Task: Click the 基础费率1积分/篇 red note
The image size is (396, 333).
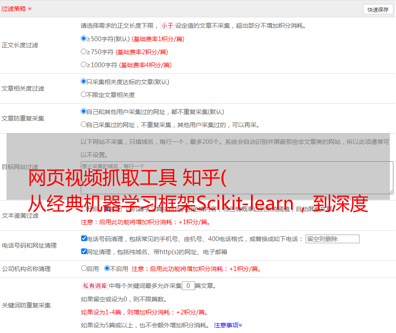Action: coord(158,39)
